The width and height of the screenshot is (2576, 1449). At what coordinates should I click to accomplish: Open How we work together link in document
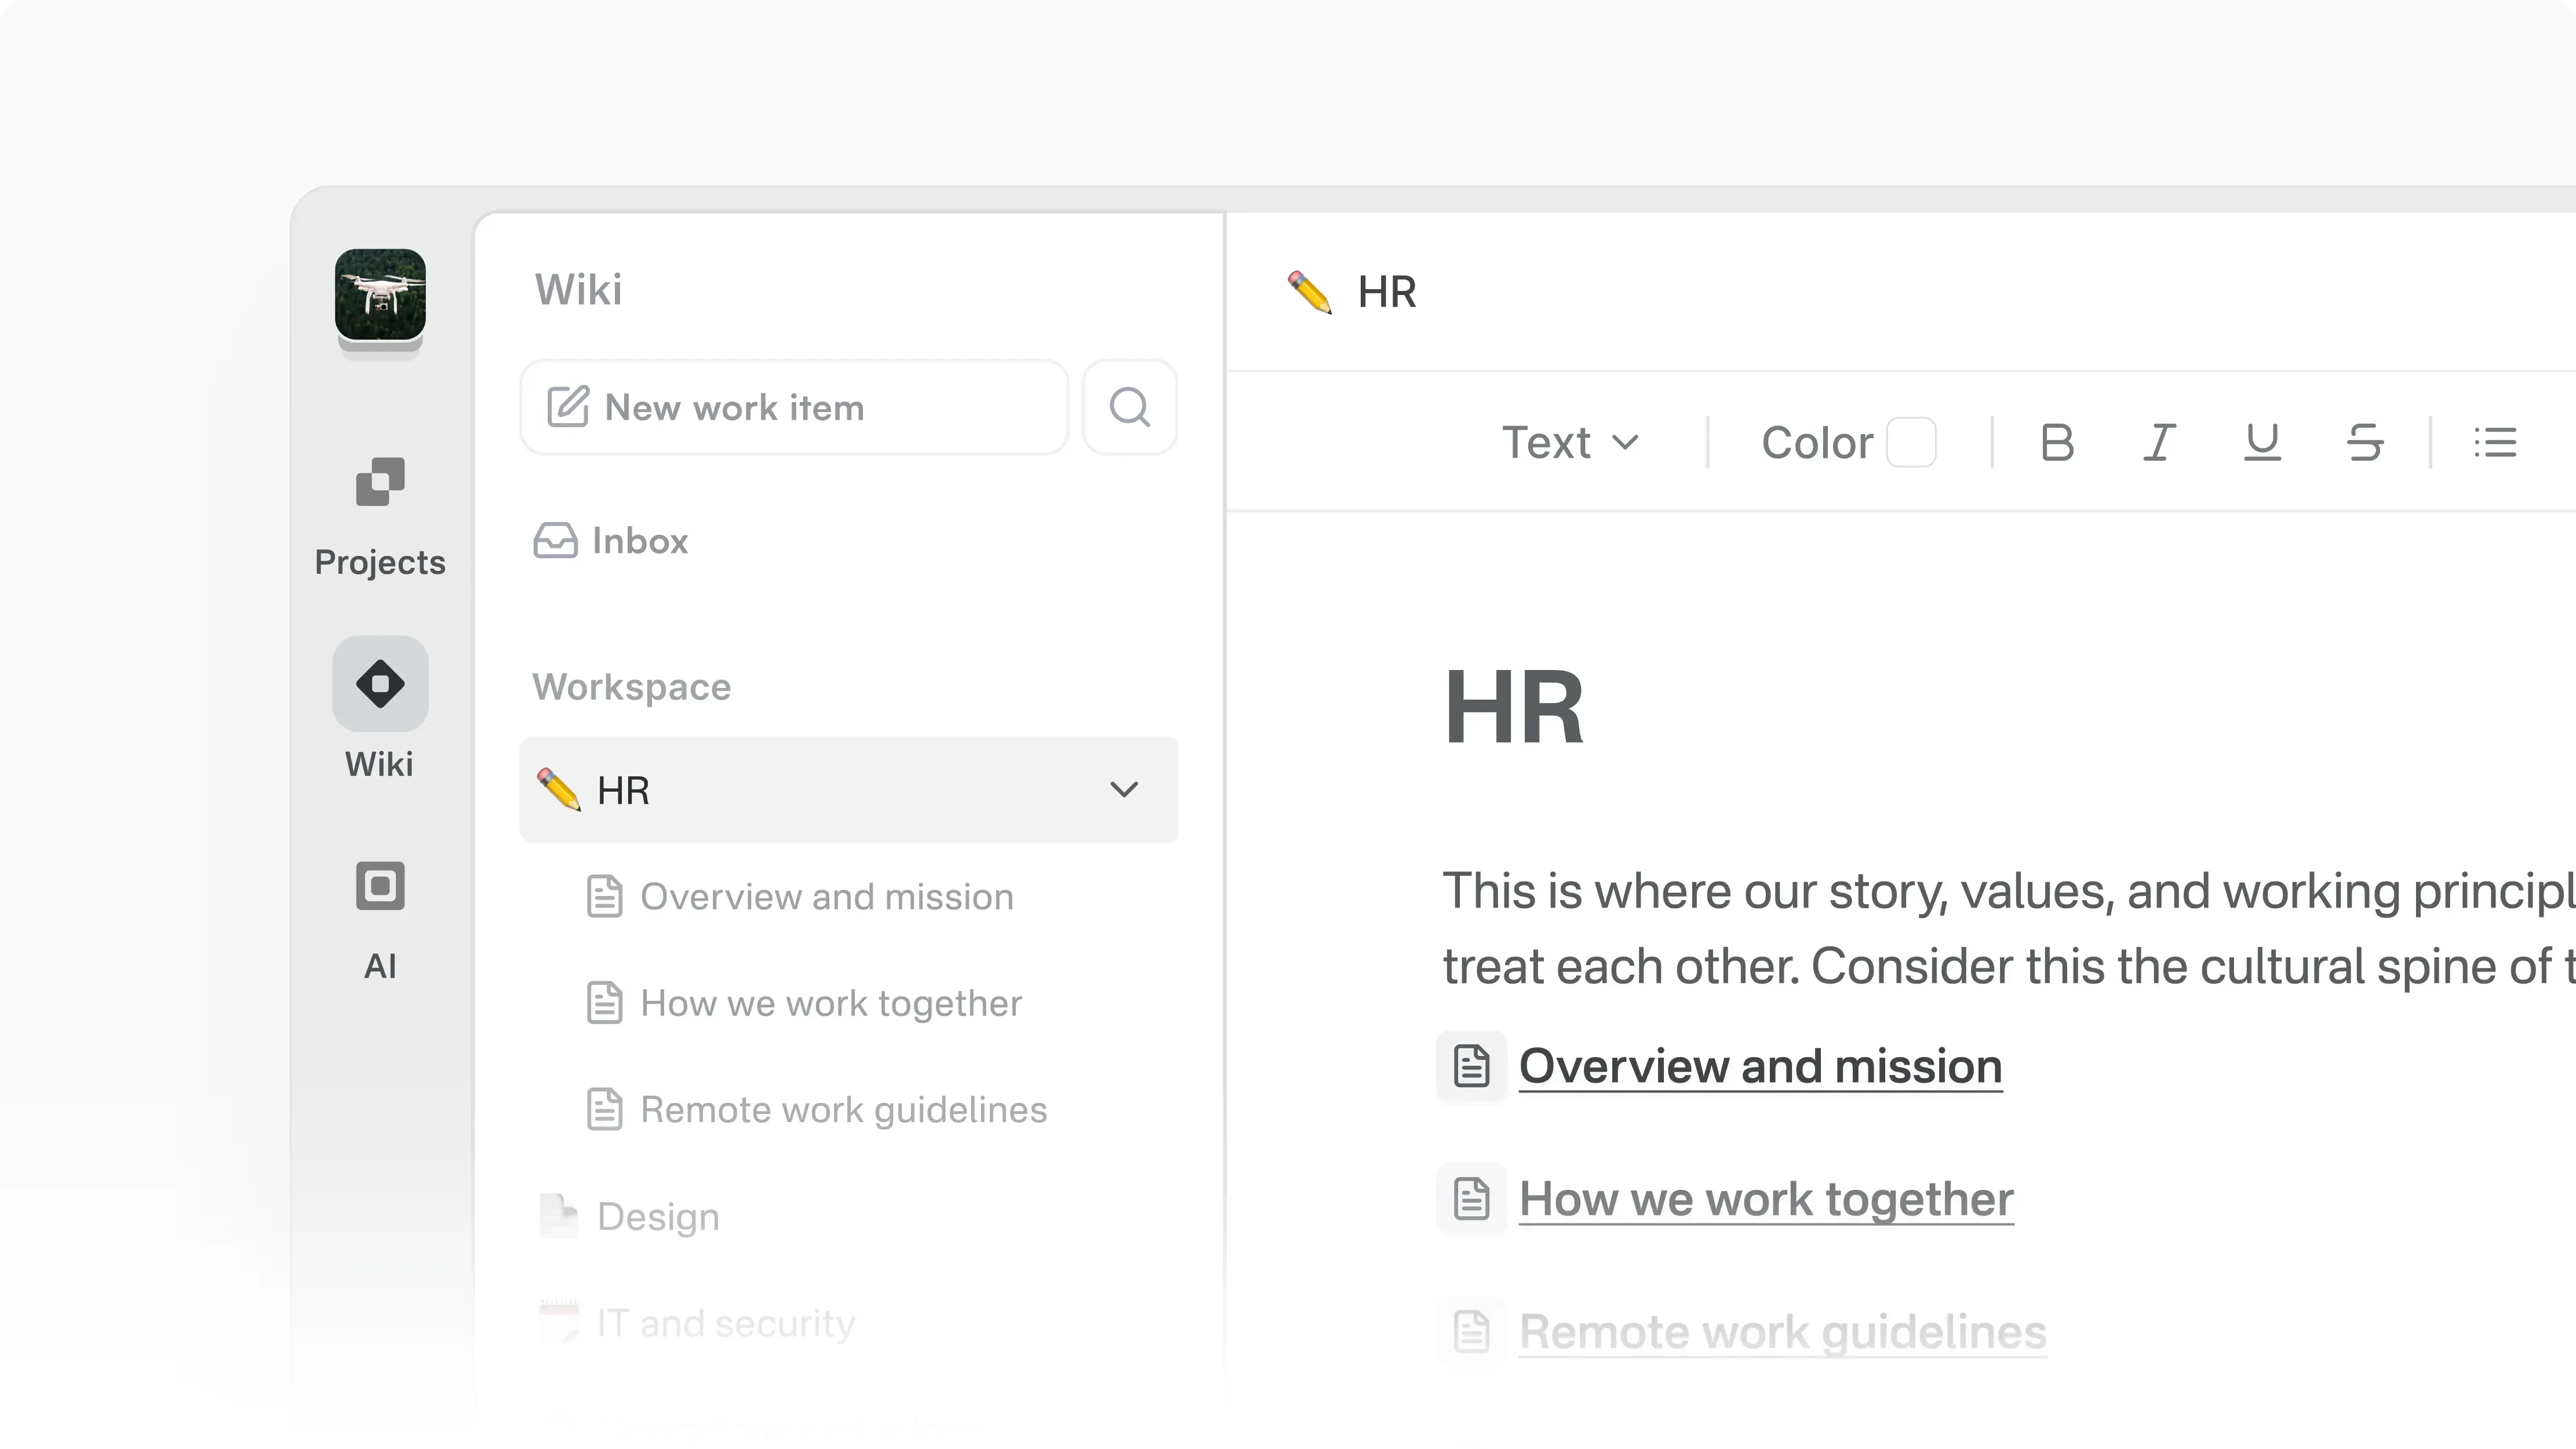(1765, 1199)
